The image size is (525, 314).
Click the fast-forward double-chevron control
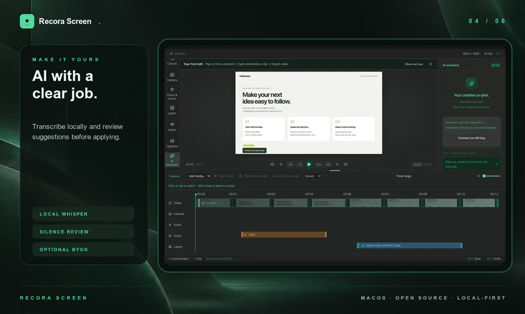337,164
